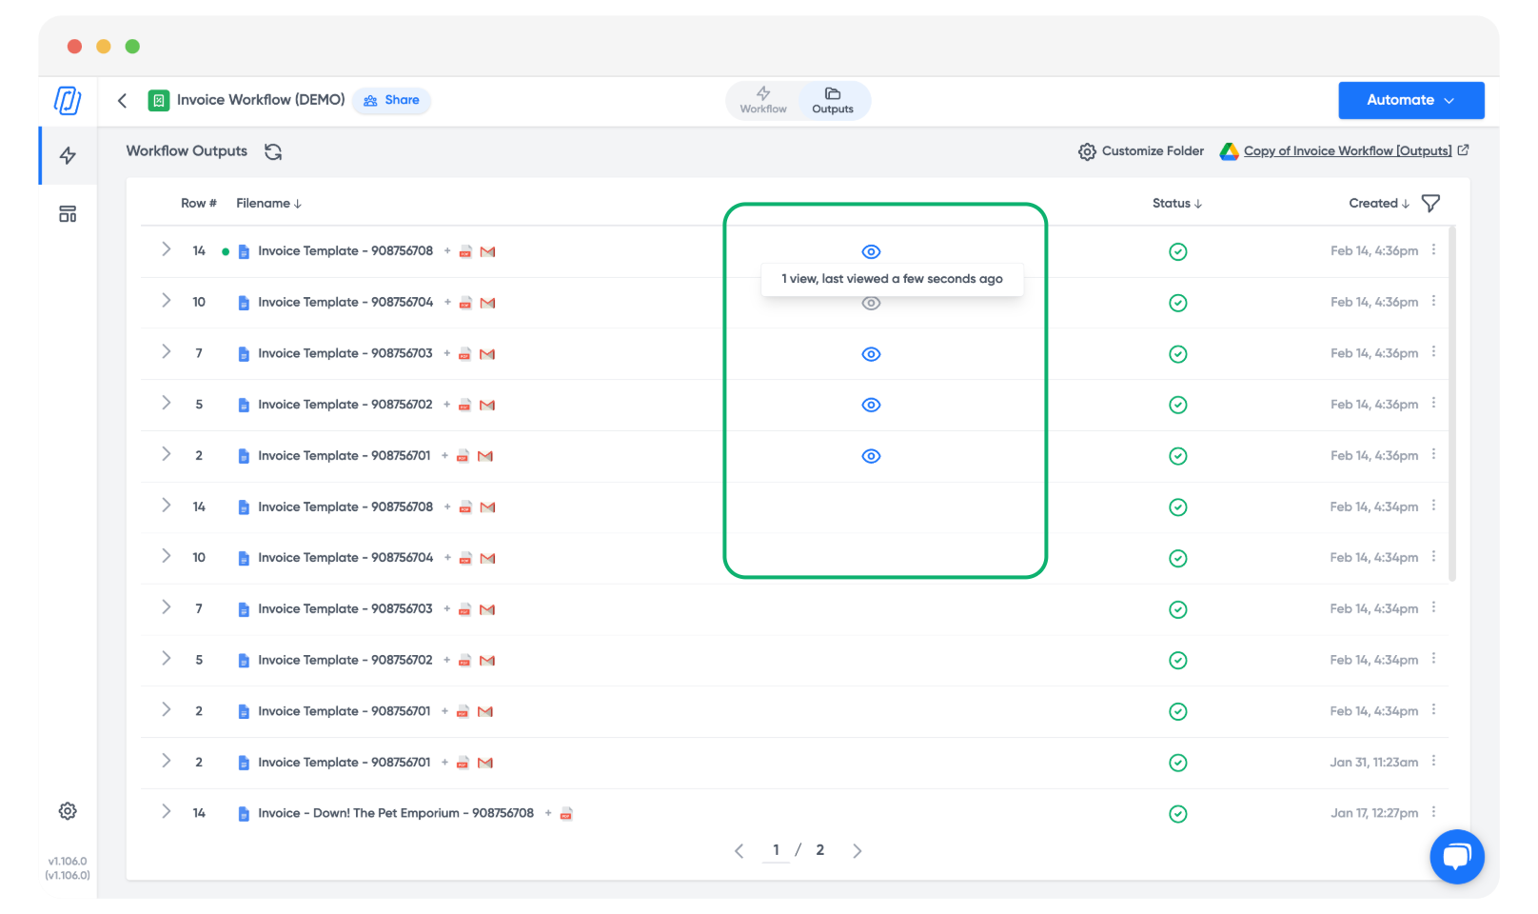Click the eye views icon on row 7
Screen dimensions: 1538x914
point(871,354)
